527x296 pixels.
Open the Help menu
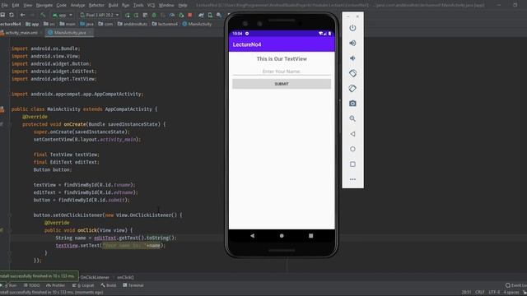point(183,5)
